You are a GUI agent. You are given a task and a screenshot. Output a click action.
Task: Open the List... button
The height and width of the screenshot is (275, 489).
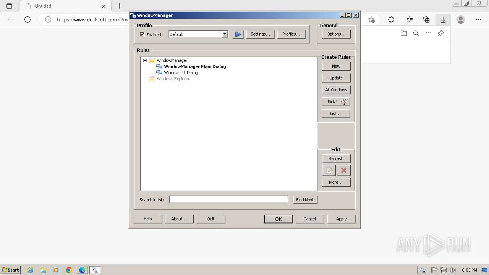(x=336, y=113)
